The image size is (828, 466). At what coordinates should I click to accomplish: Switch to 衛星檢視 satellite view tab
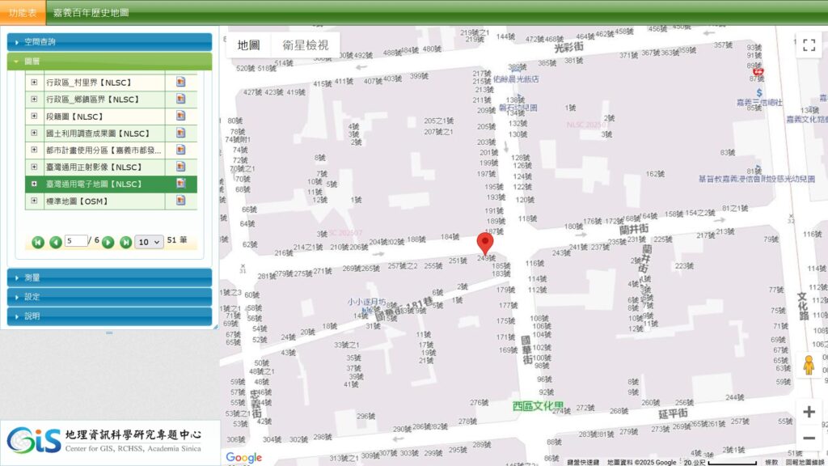(305, 45)
